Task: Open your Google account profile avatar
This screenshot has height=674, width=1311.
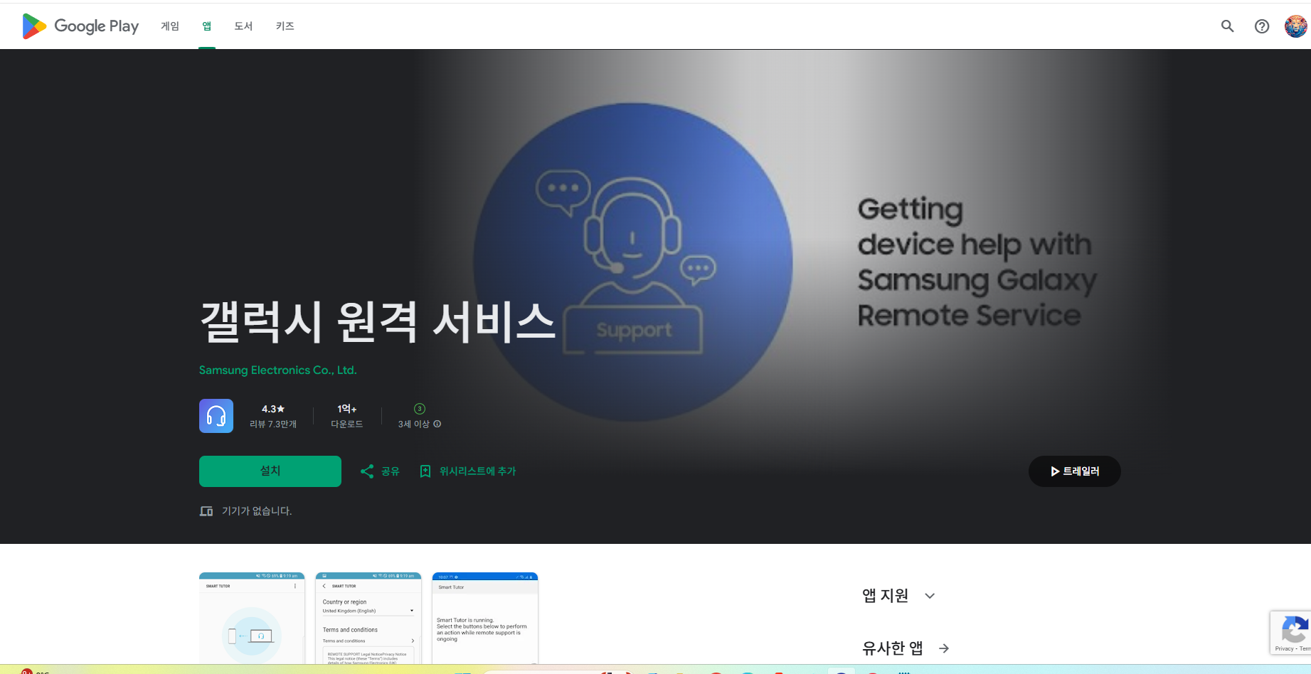Action: (1296, 26)
